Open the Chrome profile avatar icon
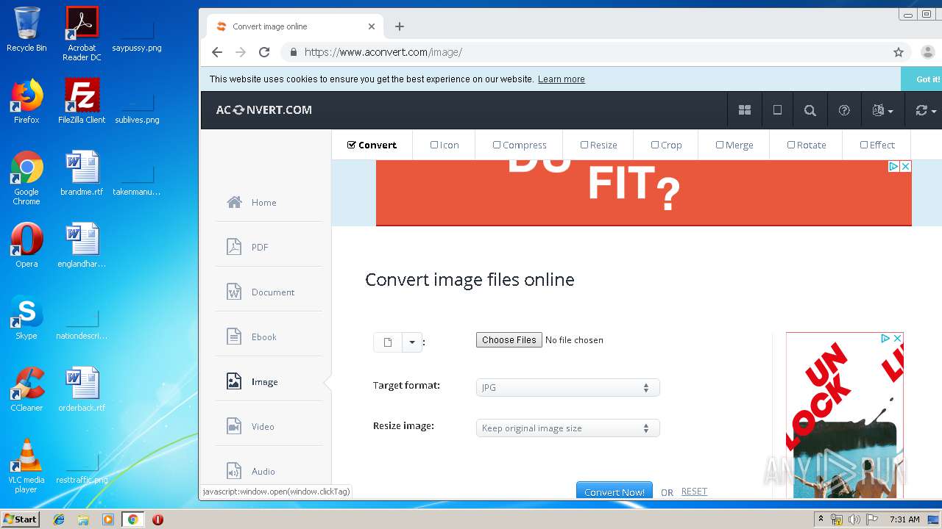Image resolution: width=942 pixels, height=529 pixels. pos(927,52)
